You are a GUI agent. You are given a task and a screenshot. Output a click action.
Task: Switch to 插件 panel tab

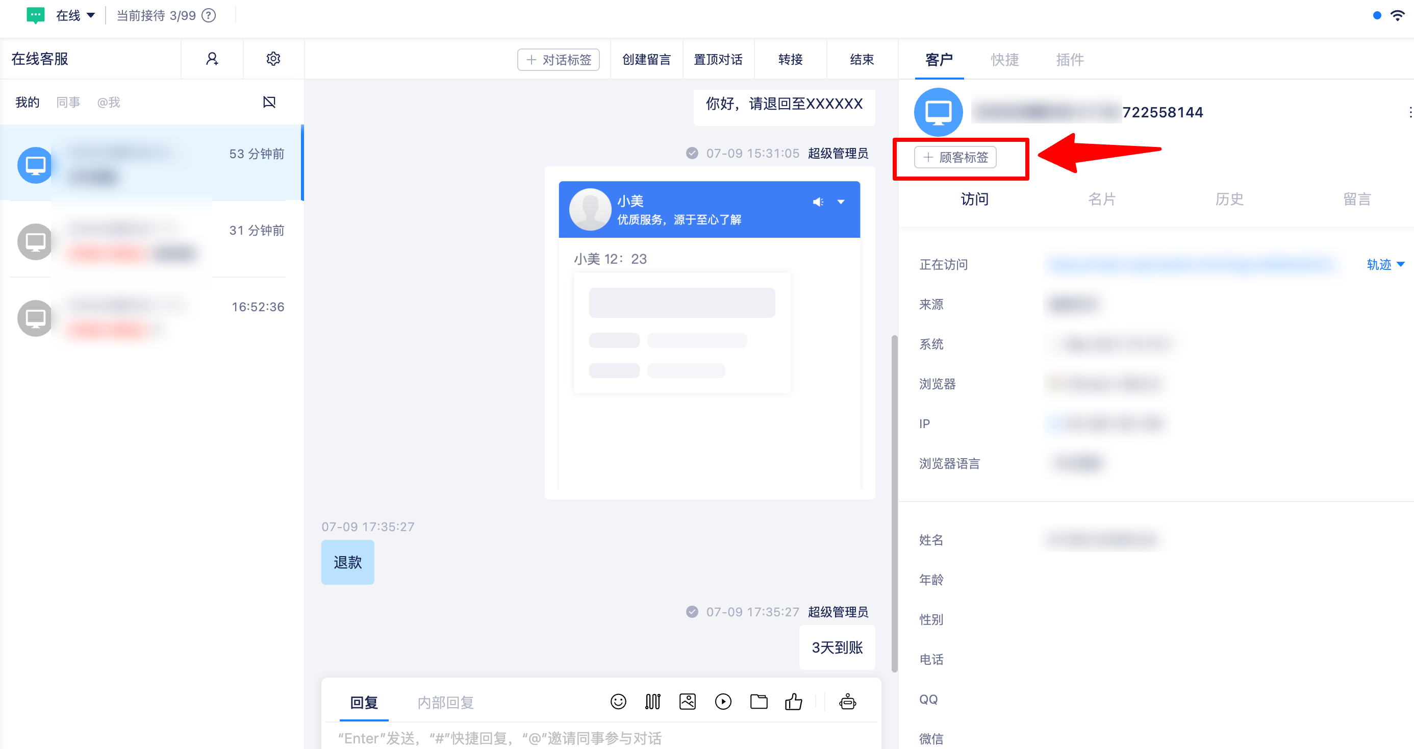(x=1070, y=59)
